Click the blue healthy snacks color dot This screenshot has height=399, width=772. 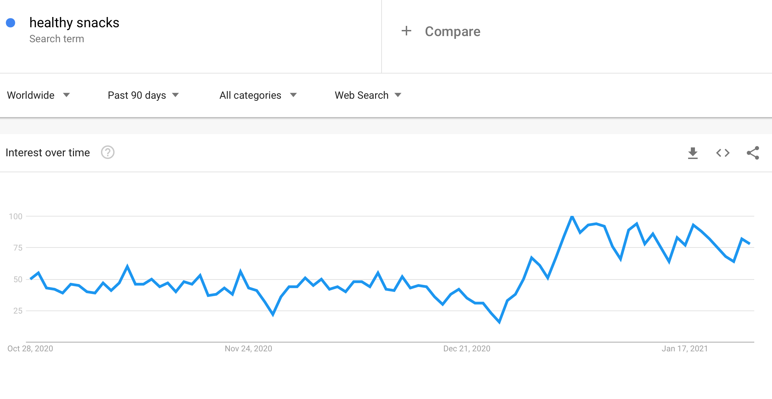pos(11,23)
